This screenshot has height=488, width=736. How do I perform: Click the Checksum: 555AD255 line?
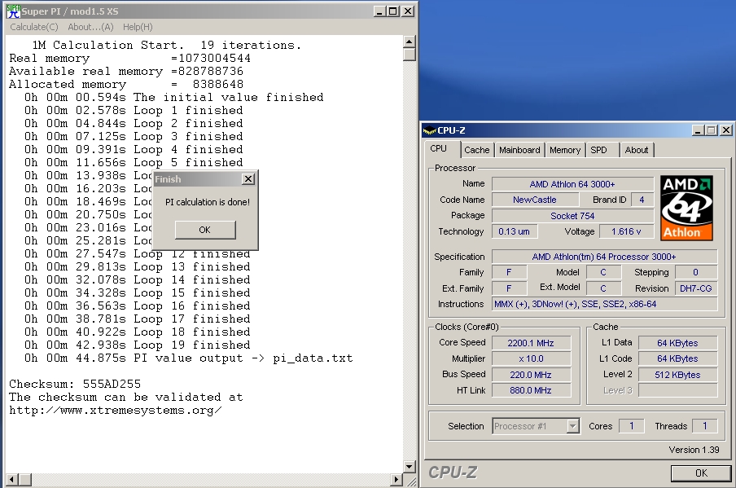point(75,385)
